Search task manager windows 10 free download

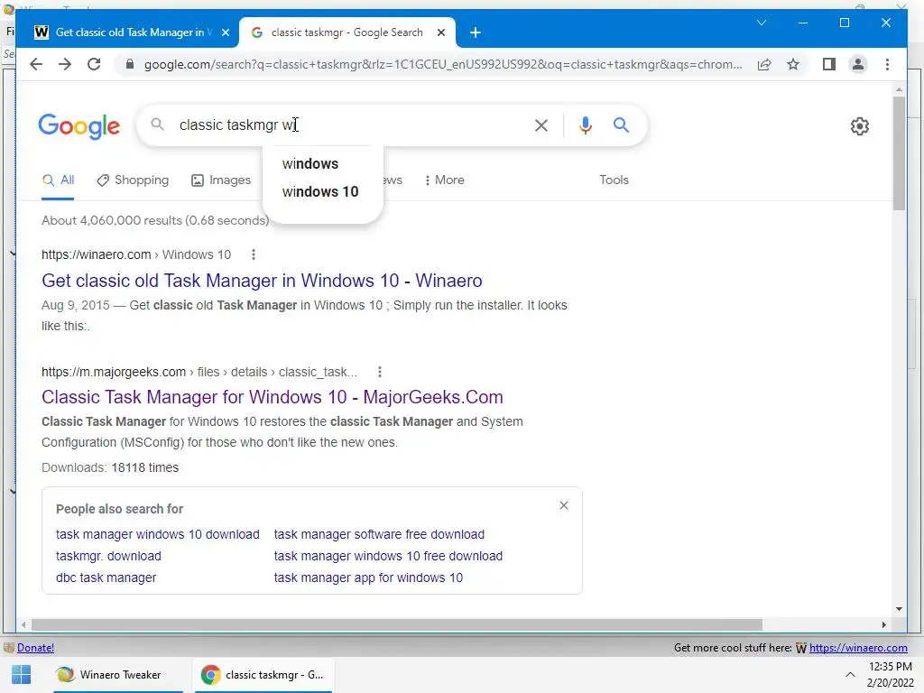[388, 556]
